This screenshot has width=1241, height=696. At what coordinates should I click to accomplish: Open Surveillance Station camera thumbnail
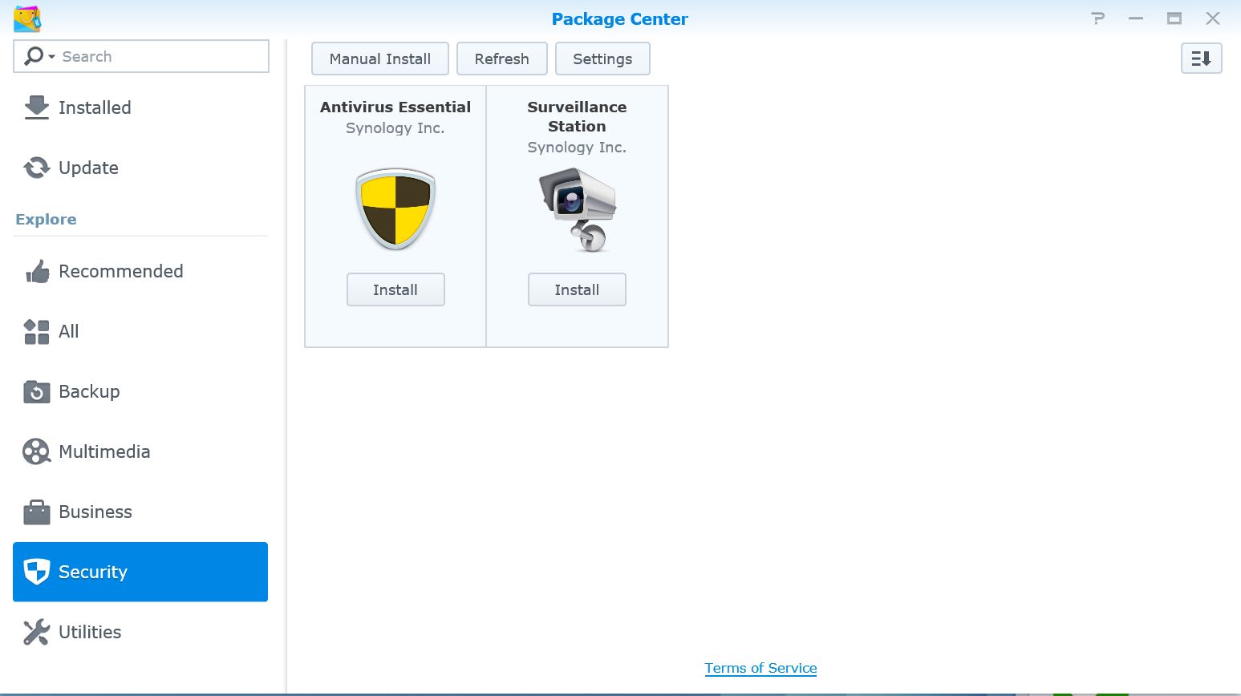[578, 209]
